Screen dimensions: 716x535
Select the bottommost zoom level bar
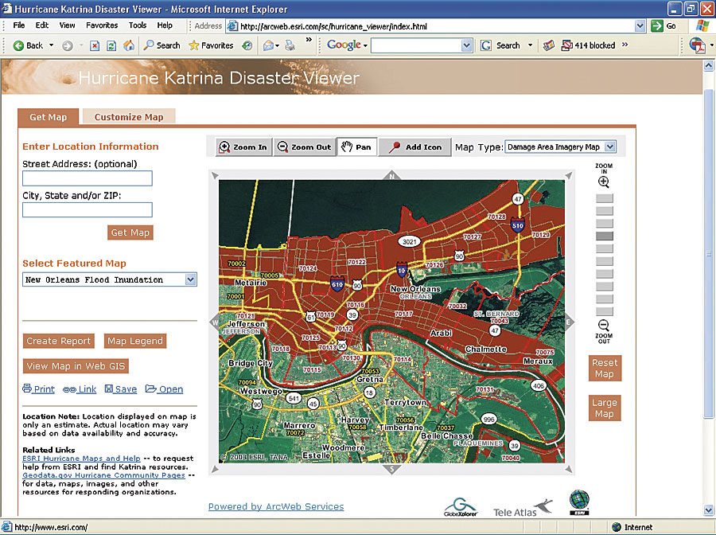point(605,311)
